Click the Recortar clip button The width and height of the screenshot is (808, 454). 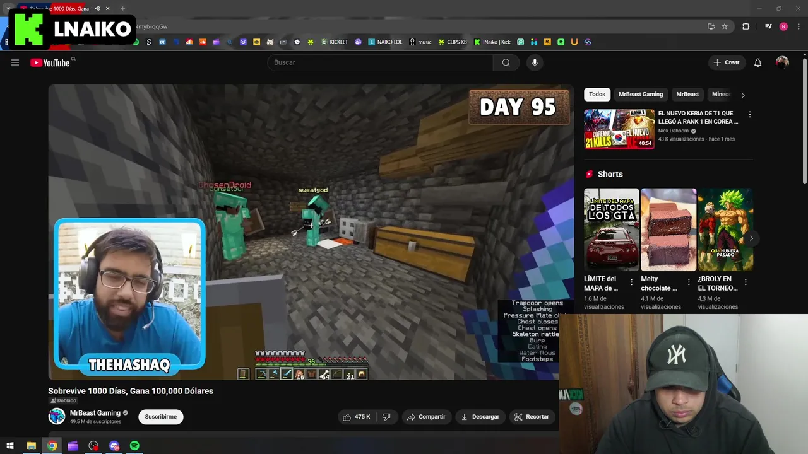[532, 417]
